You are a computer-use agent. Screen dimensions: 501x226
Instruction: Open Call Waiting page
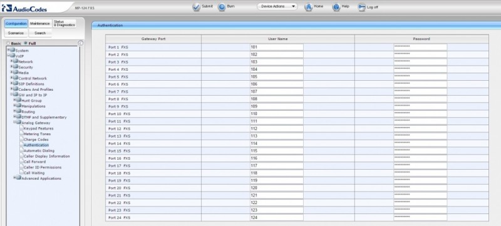click(34, 173)
